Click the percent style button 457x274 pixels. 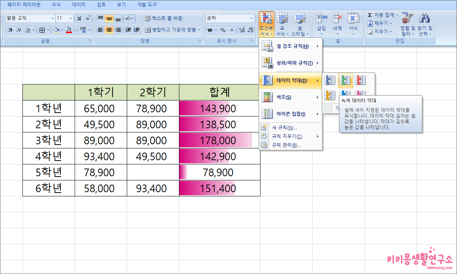pyautogui.click(x=223, y=30)
